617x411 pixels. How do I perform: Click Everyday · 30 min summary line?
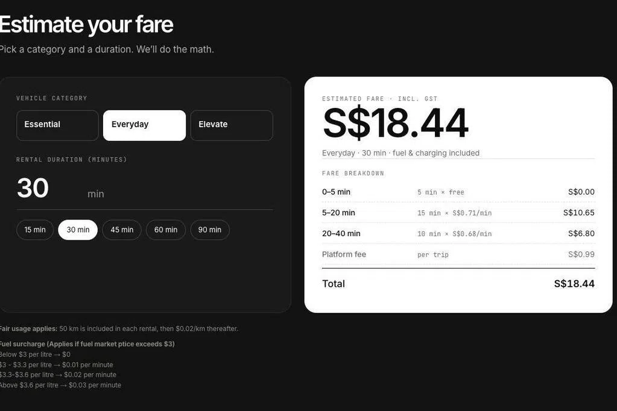click(400, 153)
